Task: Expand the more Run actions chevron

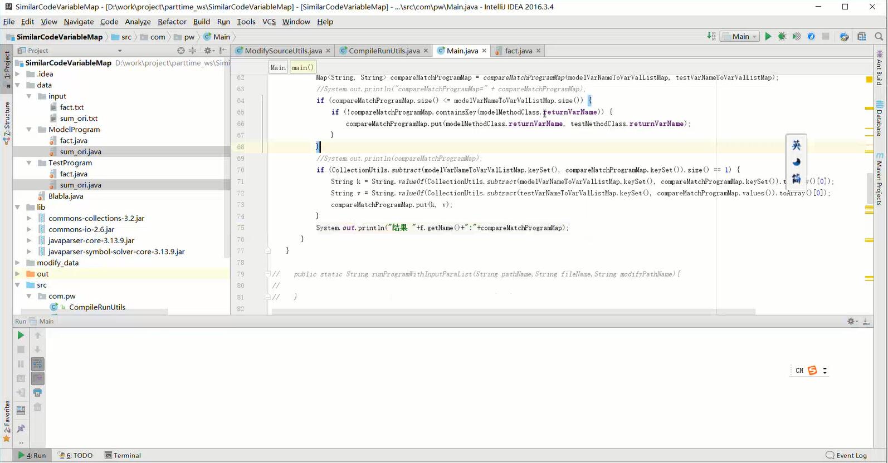Action: [x=21, y=443]
